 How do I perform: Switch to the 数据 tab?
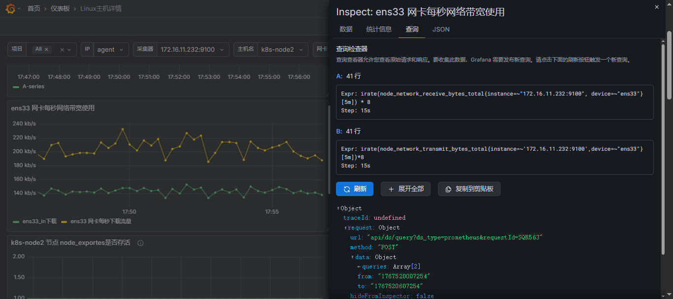pos(346,29)
